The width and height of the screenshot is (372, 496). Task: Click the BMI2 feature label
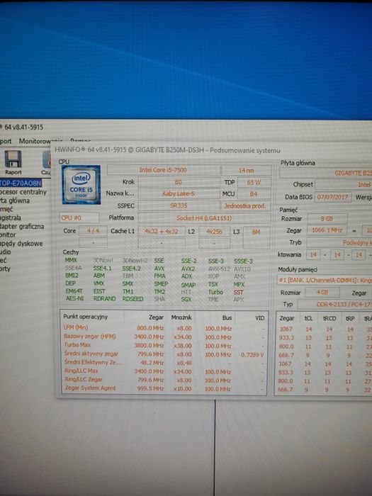point(72,275)
